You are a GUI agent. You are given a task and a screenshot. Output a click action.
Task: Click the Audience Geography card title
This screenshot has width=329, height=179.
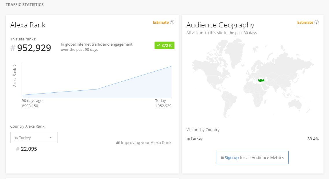click(220, 25)
